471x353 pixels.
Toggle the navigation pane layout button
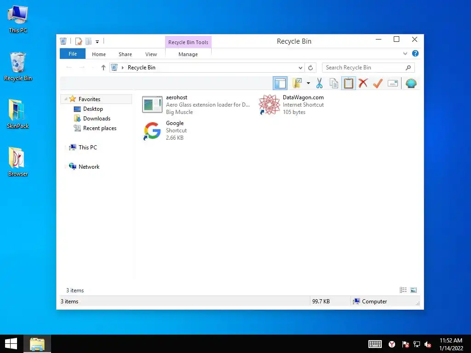[280, 83]
